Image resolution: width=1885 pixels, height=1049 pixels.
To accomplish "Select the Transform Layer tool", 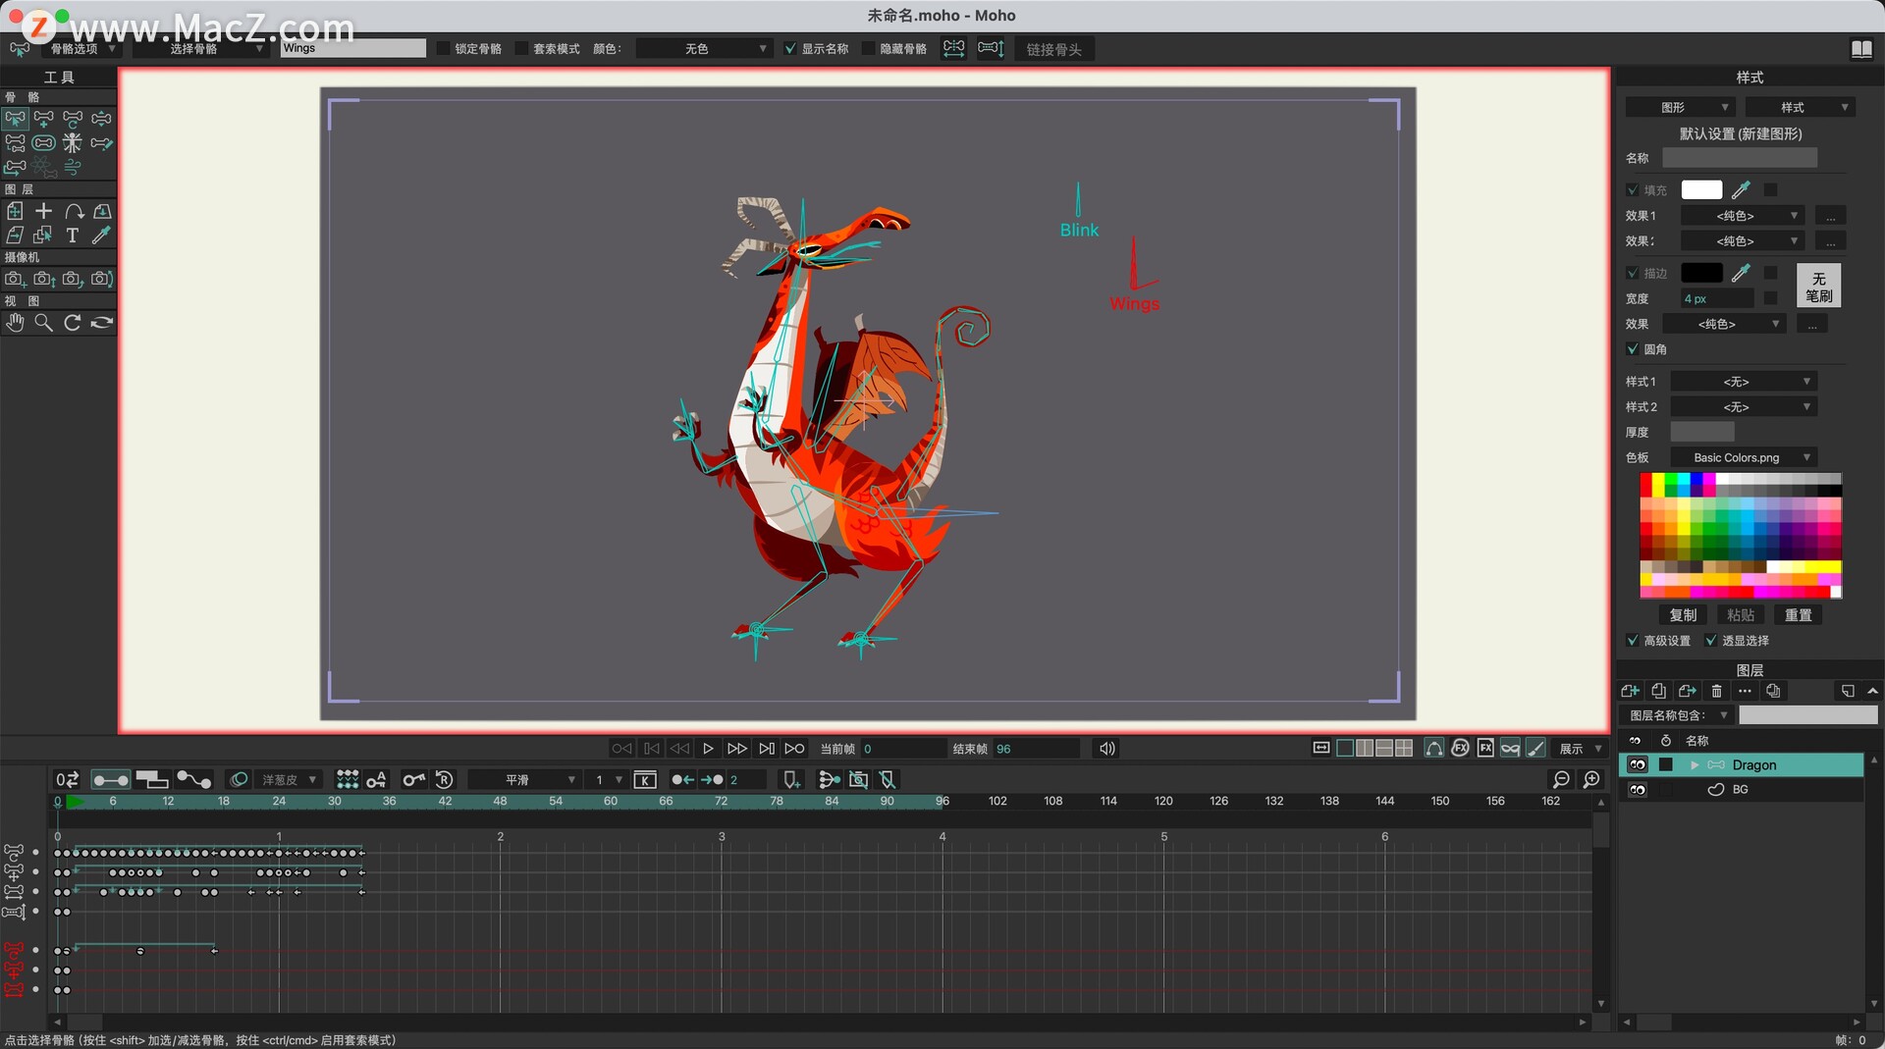I will 15,211.
